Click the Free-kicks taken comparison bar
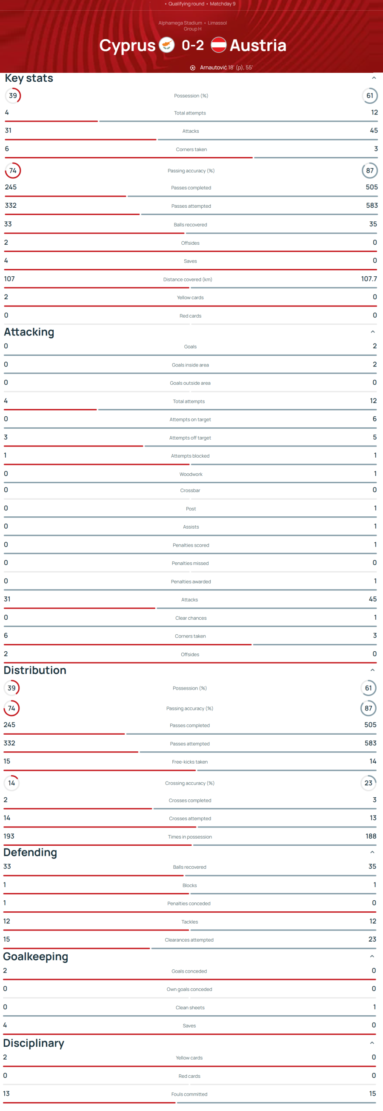This screenshot has height=1111, width=383. 190,770
